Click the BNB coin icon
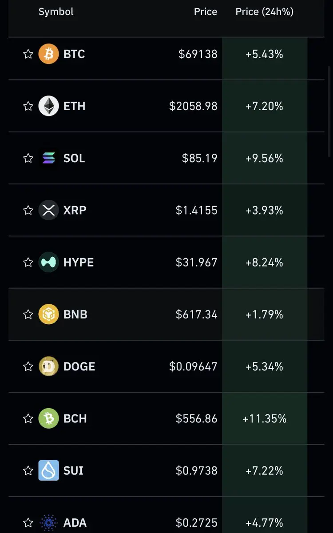 pos(48,314)
